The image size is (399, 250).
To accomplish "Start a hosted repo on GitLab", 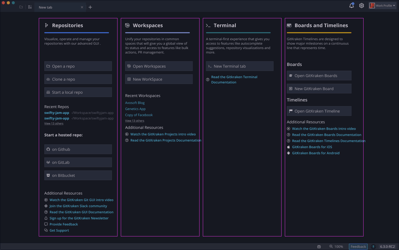I will click(78, 162).
